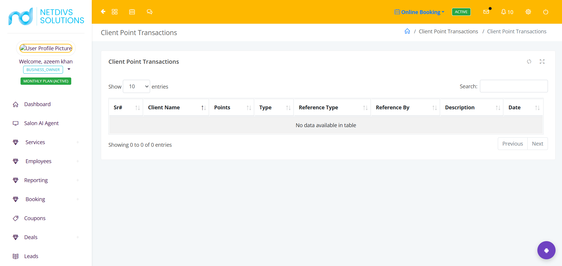Open the settings gear icon
The image size is (562, 266).
[528, 12]
